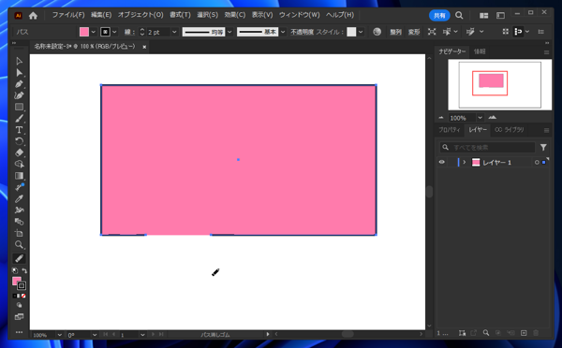Open 編集(E) menu
Image resolution: width=562 pixels, height=348 pixels.
(101, 15)
